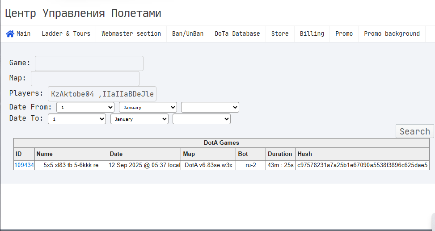Click the 'DotA Games' table title
Screen dimensions: 435x231
tap(221, 143)
